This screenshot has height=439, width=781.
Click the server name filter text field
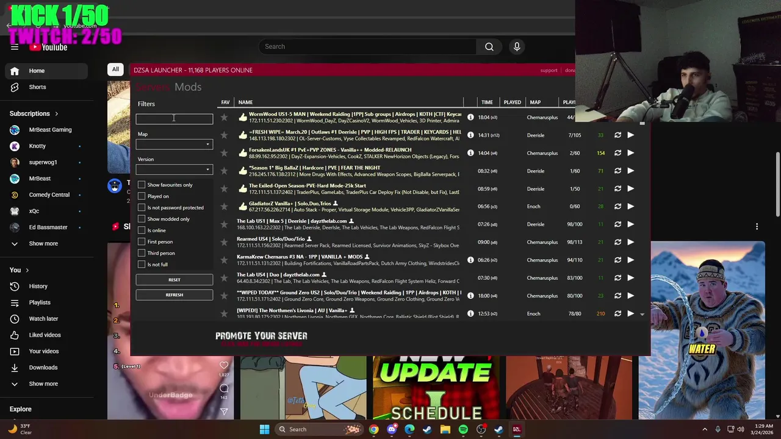(x=175, y=119)
